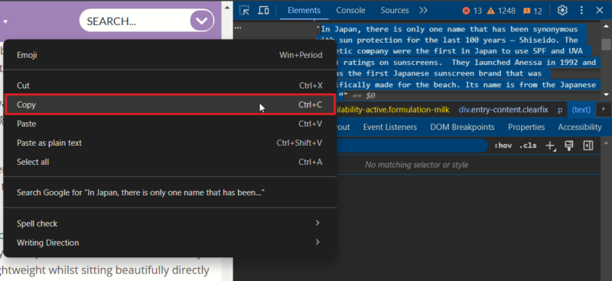Select the div.entry-content.clearfix breadcrumb
The height and width of the screenshot is (281, 612).
(x=503, y=110)
